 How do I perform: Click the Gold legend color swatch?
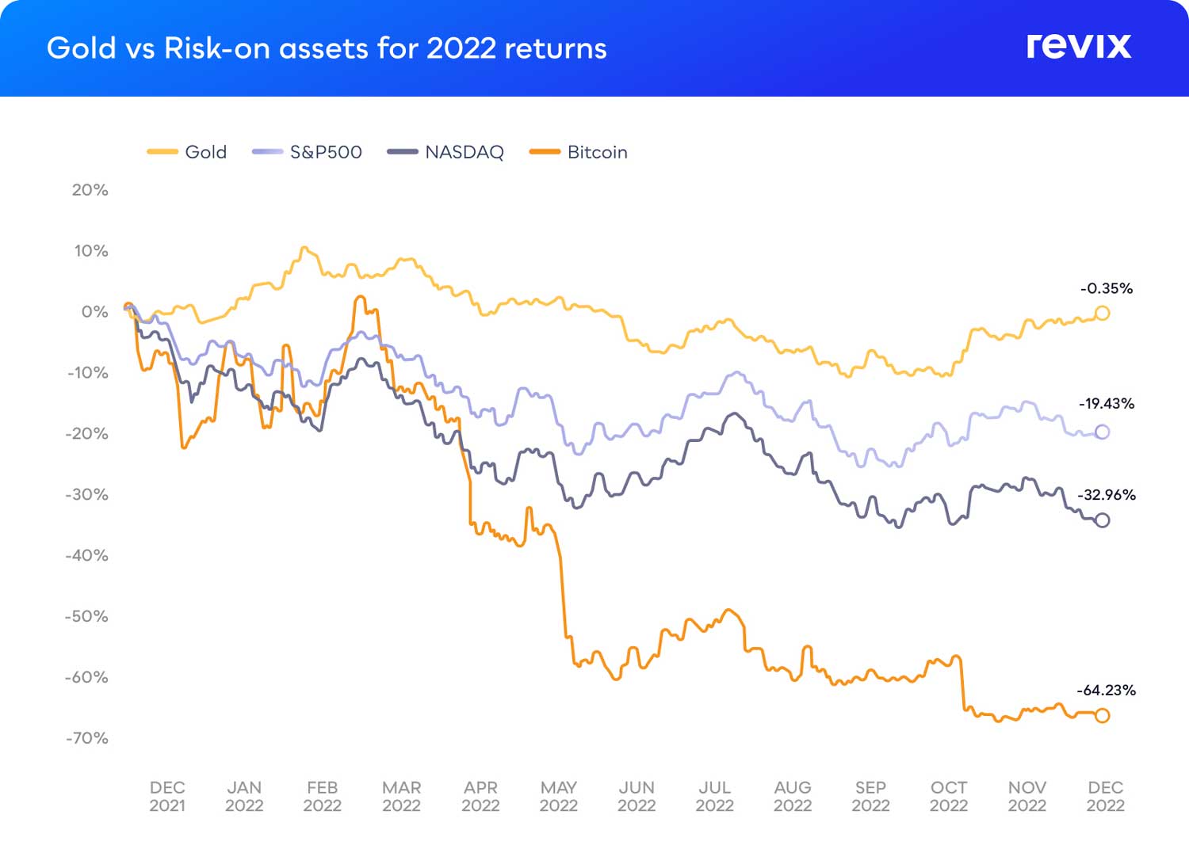click(x=162, y=152)
